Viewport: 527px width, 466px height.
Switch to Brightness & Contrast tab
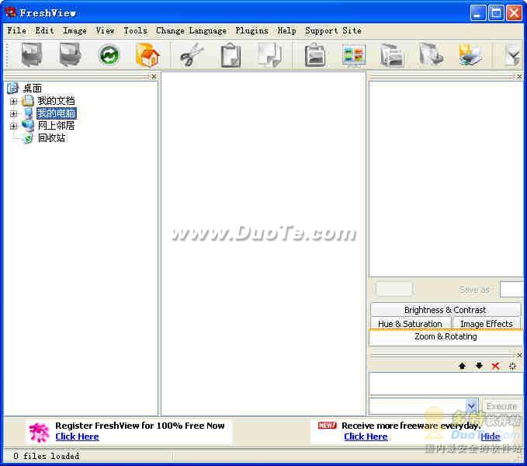pyautogui.click(x=446, y=310)
